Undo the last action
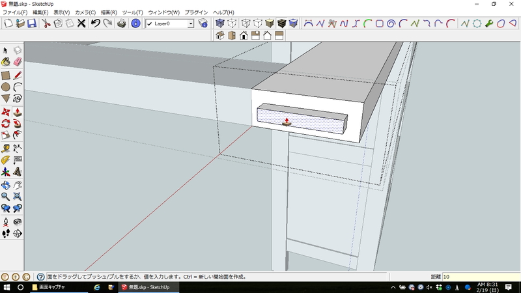 click(x=95, y=23)
